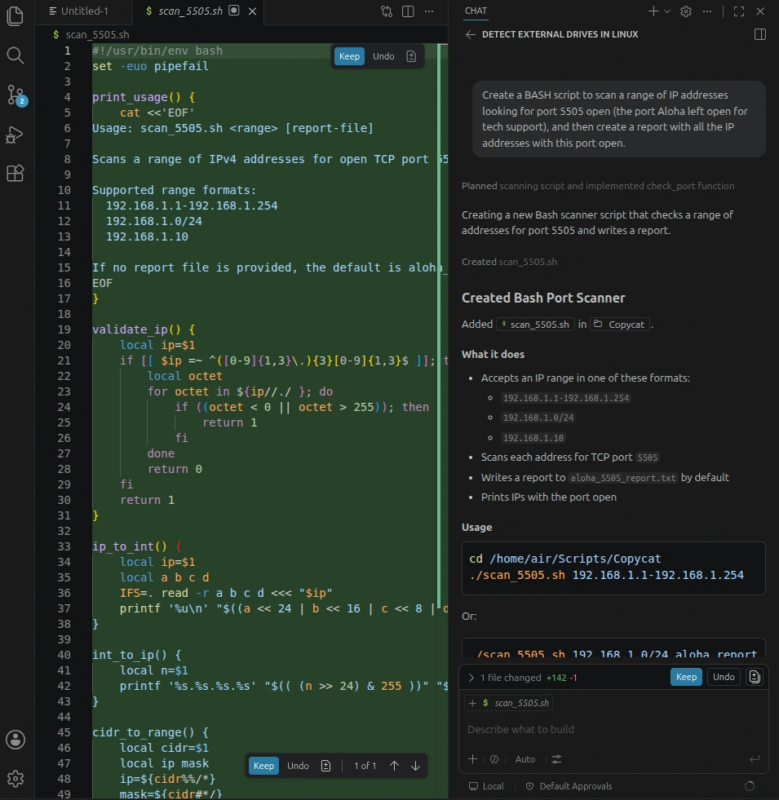Open the Accounts menu icon
The image size is (779, 800).
(15, 740)
